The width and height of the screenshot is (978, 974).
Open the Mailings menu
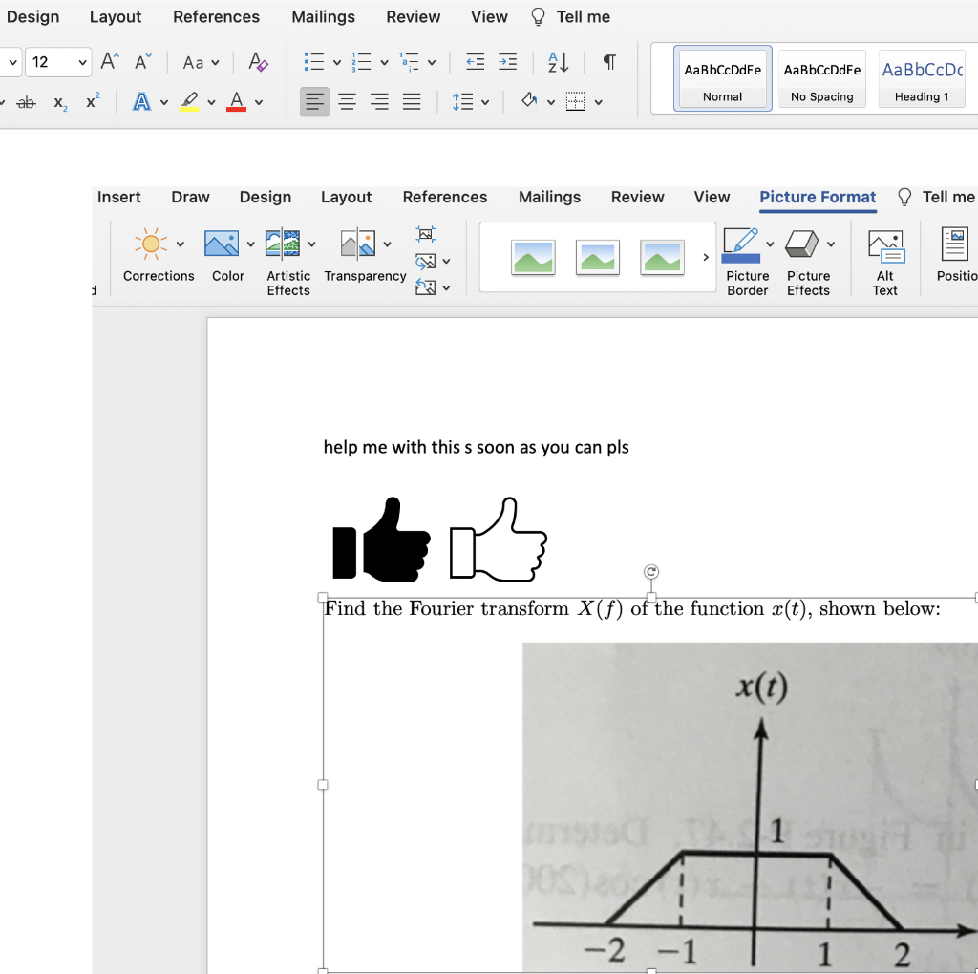(323, 16)
